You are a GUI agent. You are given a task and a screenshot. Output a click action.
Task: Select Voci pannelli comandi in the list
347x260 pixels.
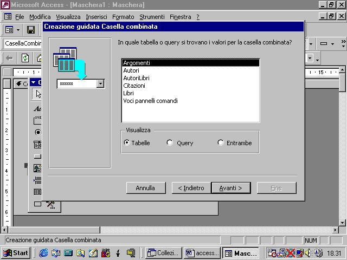(190, 101)
